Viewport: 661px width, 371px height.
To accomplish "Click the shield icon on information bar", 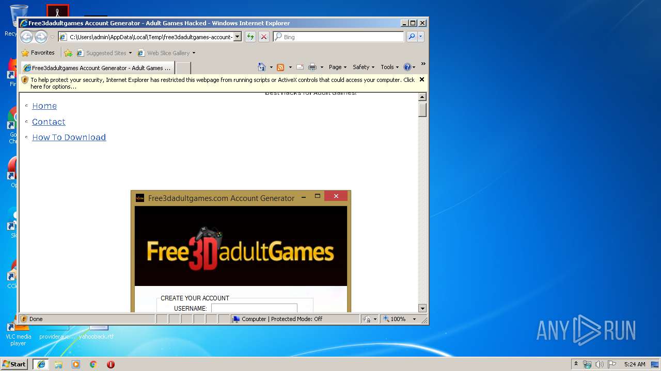I will click(x=25, y=80).
